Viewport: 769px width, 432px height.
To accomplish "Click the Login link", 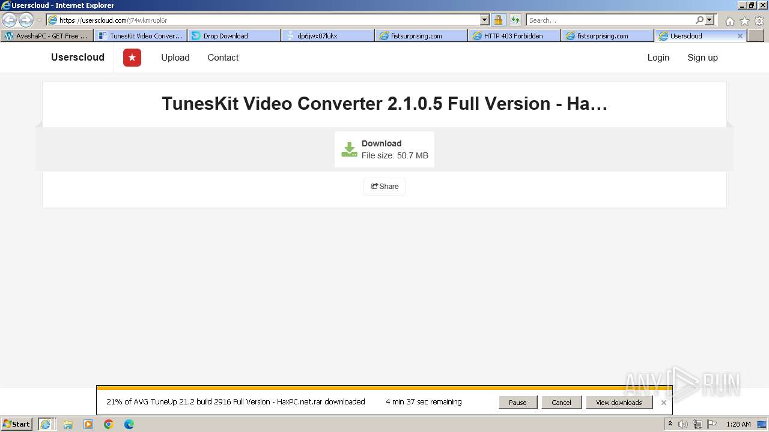I will click(658, 58).
